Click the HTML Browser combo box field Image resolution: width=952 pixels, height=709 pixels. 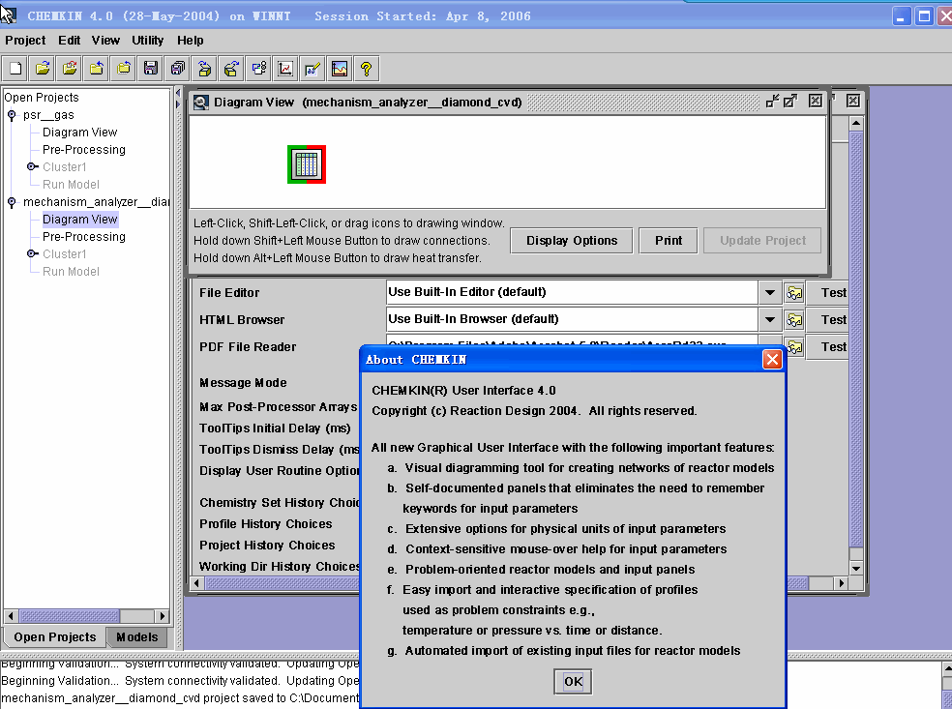(x=572, y=319)
